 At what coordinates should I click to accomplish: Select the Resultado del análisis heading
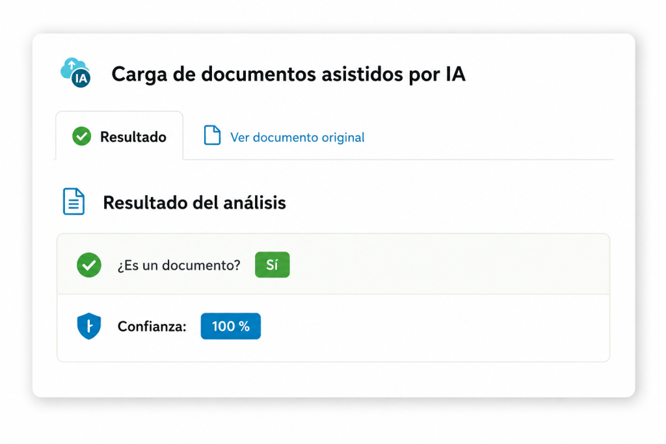pos(194,202)
